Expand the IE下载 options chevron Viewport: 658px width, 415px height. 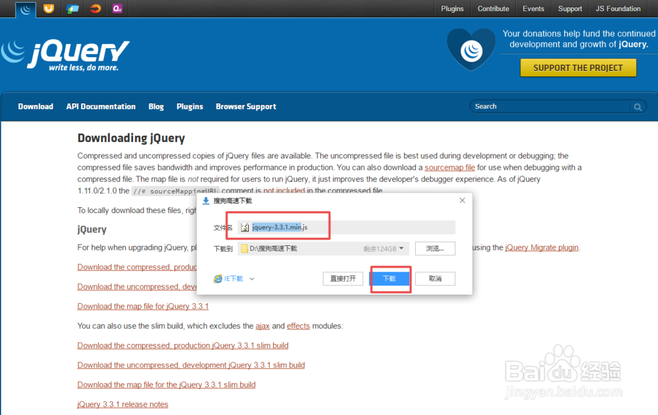[252, 279]
